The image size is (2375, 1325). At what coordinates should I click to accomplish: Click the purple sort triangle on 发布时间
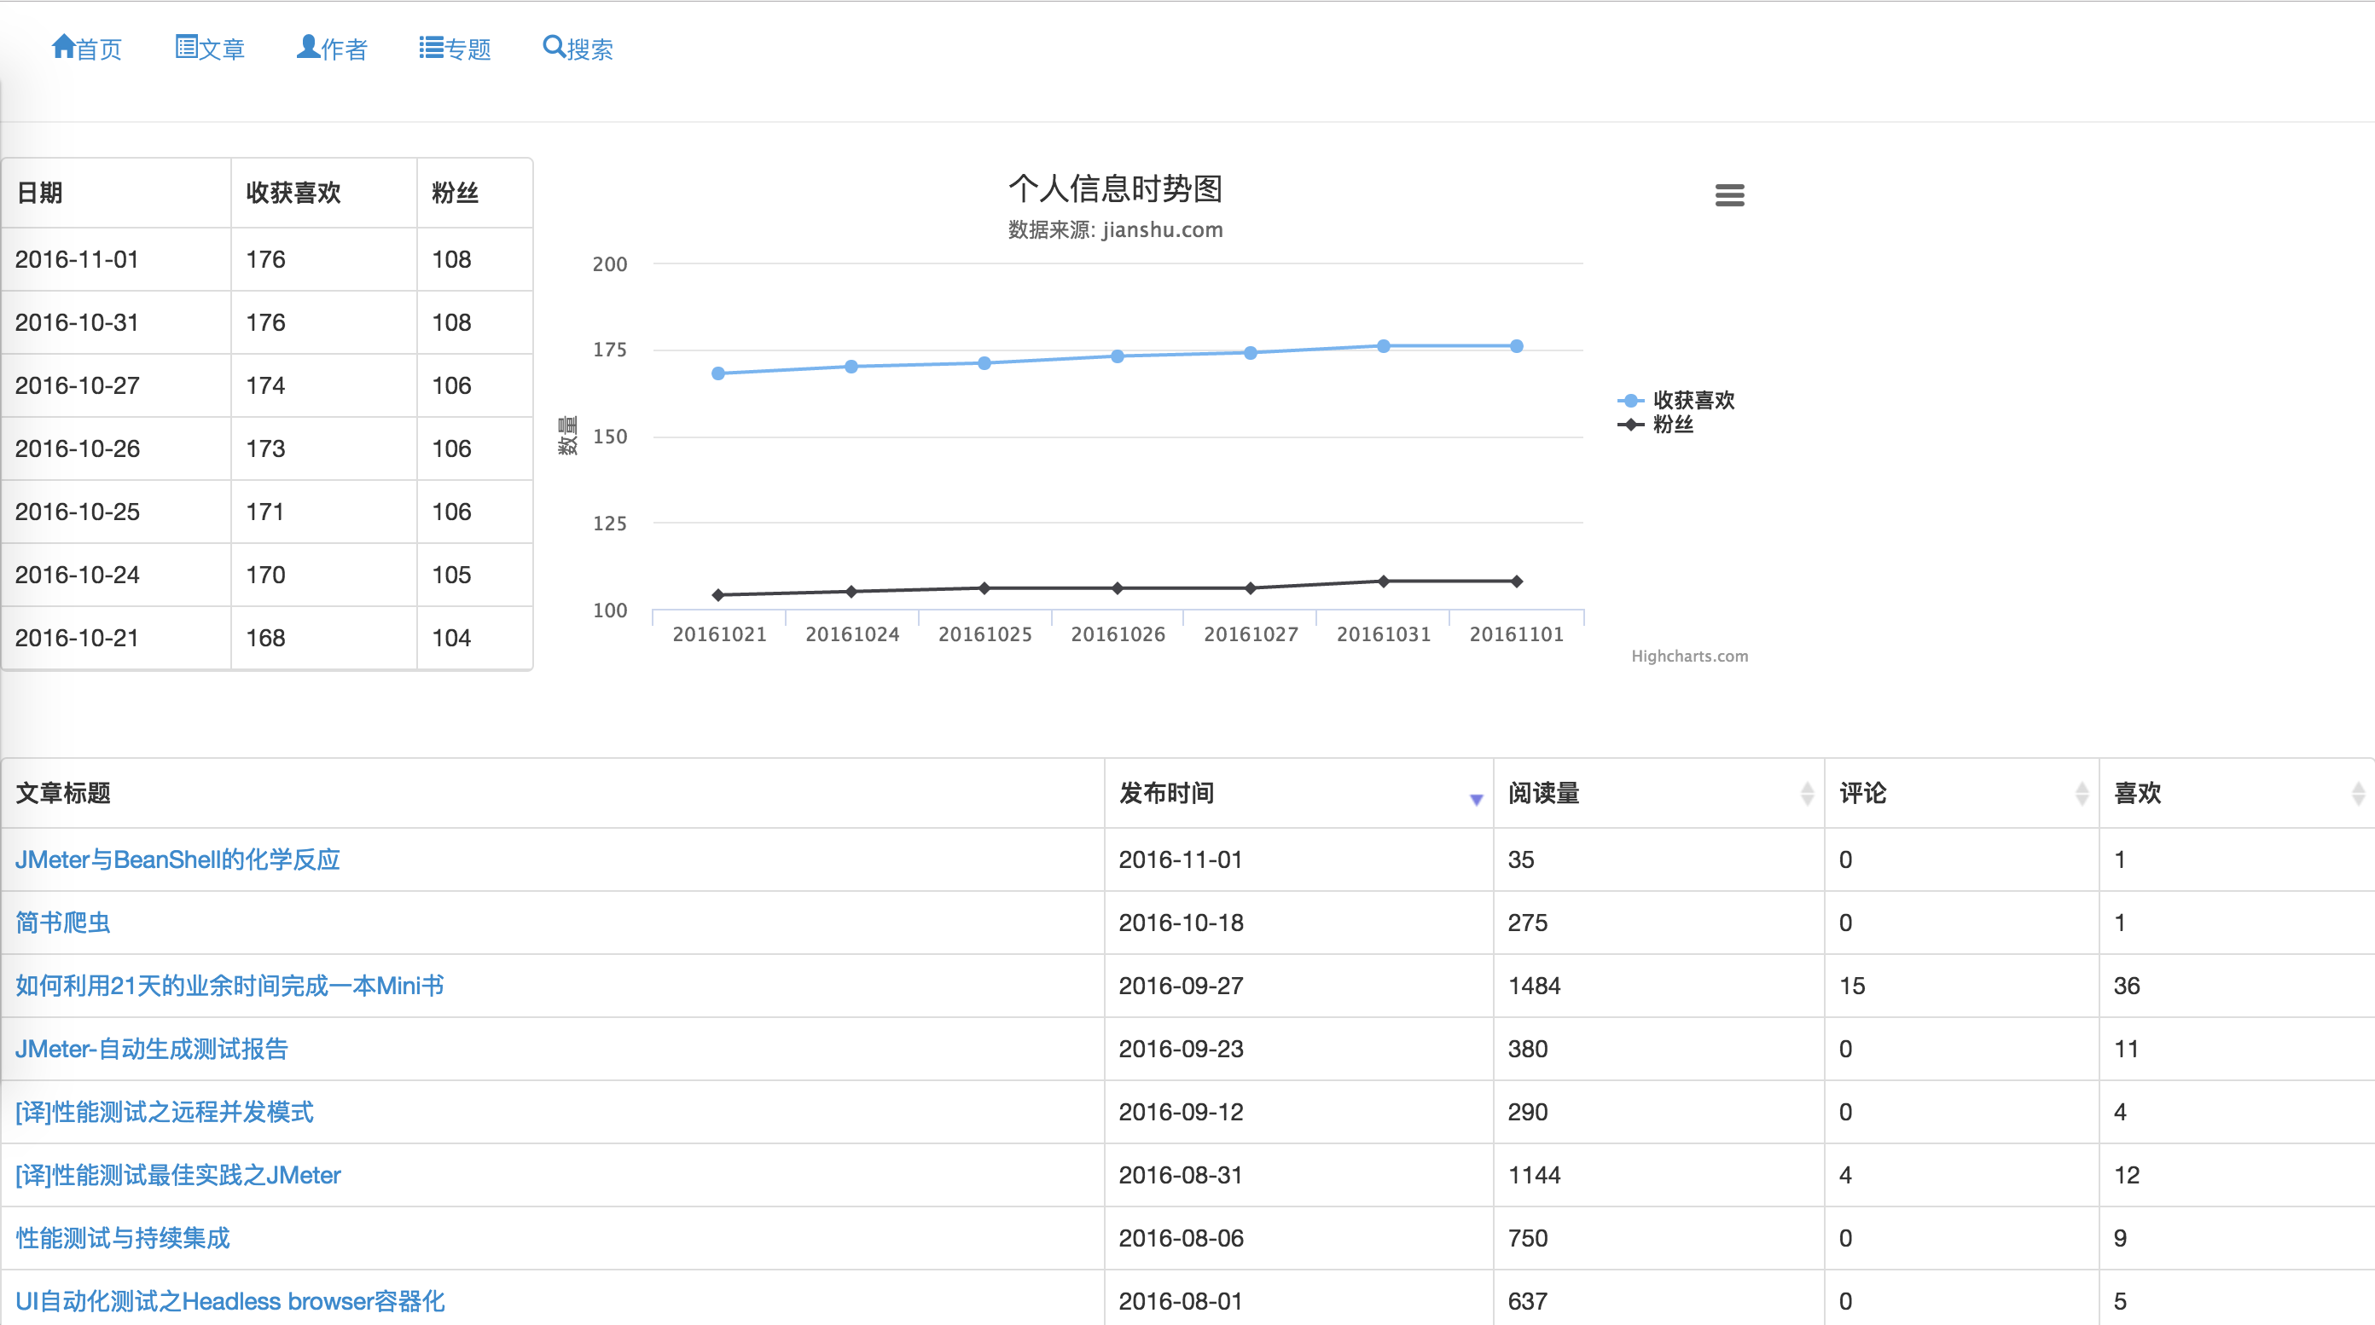(x=1475, y=798)
